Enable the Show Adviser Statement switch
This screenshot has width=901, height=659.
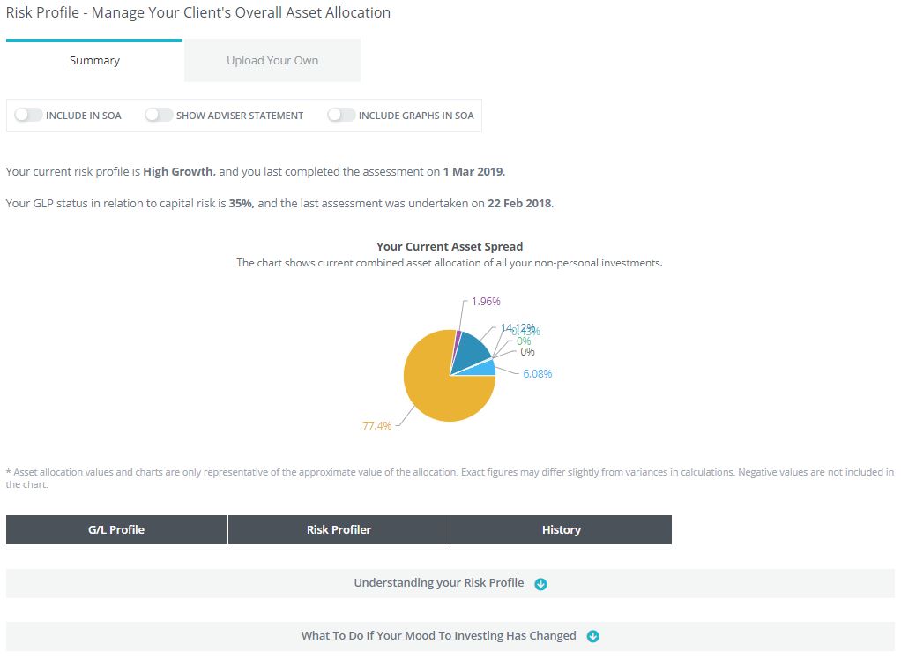(x=159, y=116)
